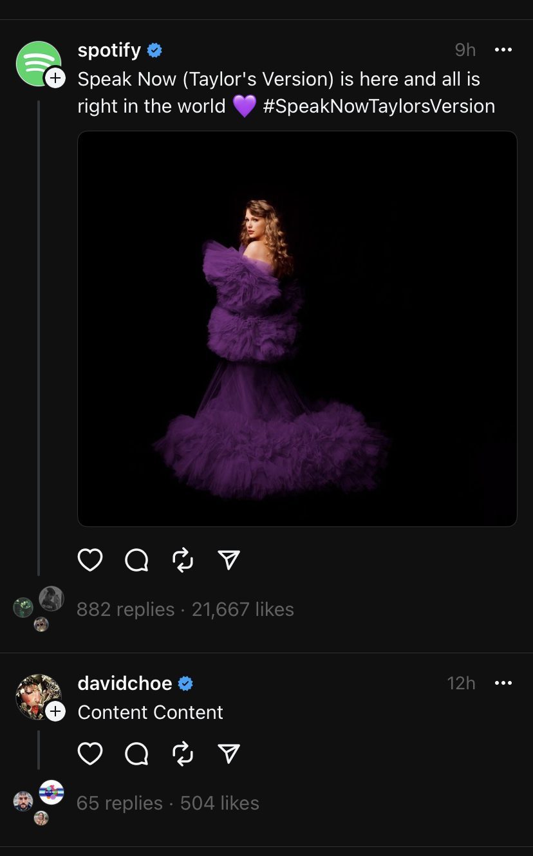Like the spotify post with heart icon
533x856 pixels.
pyautogui.click(x=90, y=560)
